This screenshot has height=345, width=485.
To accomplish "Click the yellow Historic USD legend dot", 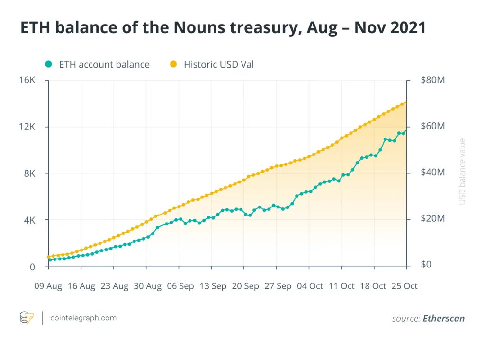I will click(x=173, y=65).
